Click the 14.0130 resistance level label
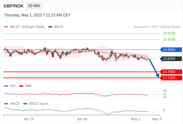Image resolution: width=183 pixels, height=124 pixels. (169, 33)
